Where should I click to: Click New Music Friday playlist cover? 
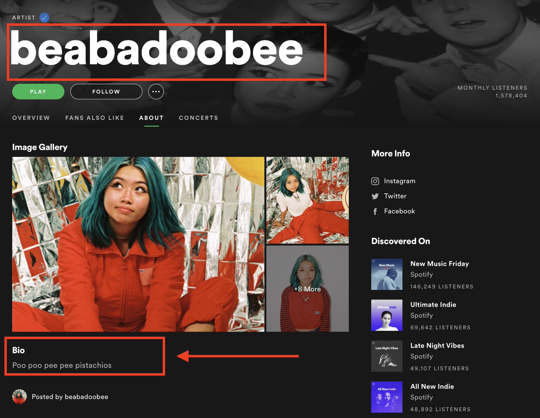point(387,274)
